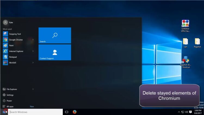This screenshot has height=115, width=204.
Task: Open Notepad from Most used list
Action: pyautogui.click(x=18, y=57)
